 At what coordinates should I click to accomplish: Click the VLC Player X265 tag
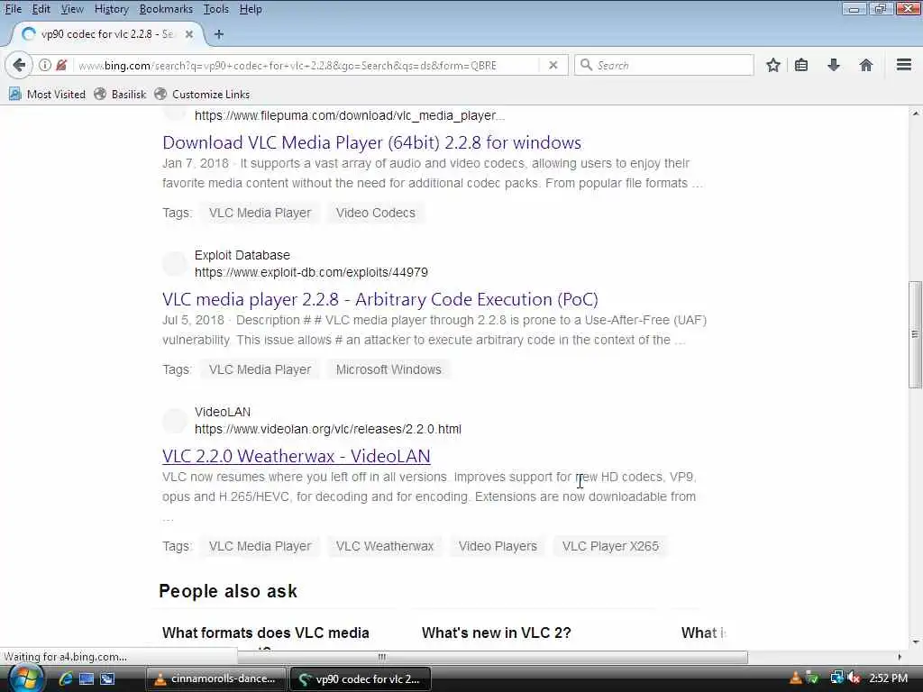[610, 546]
